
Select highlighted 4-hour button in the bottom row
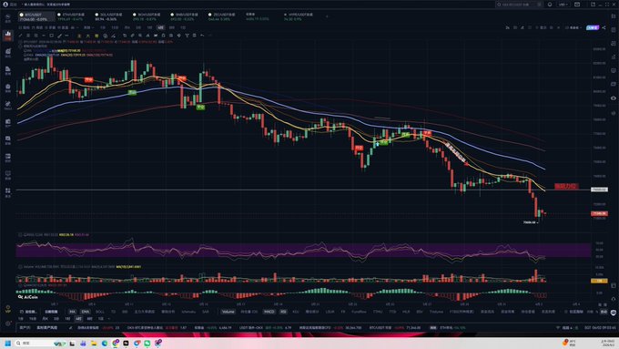point(78,319)
